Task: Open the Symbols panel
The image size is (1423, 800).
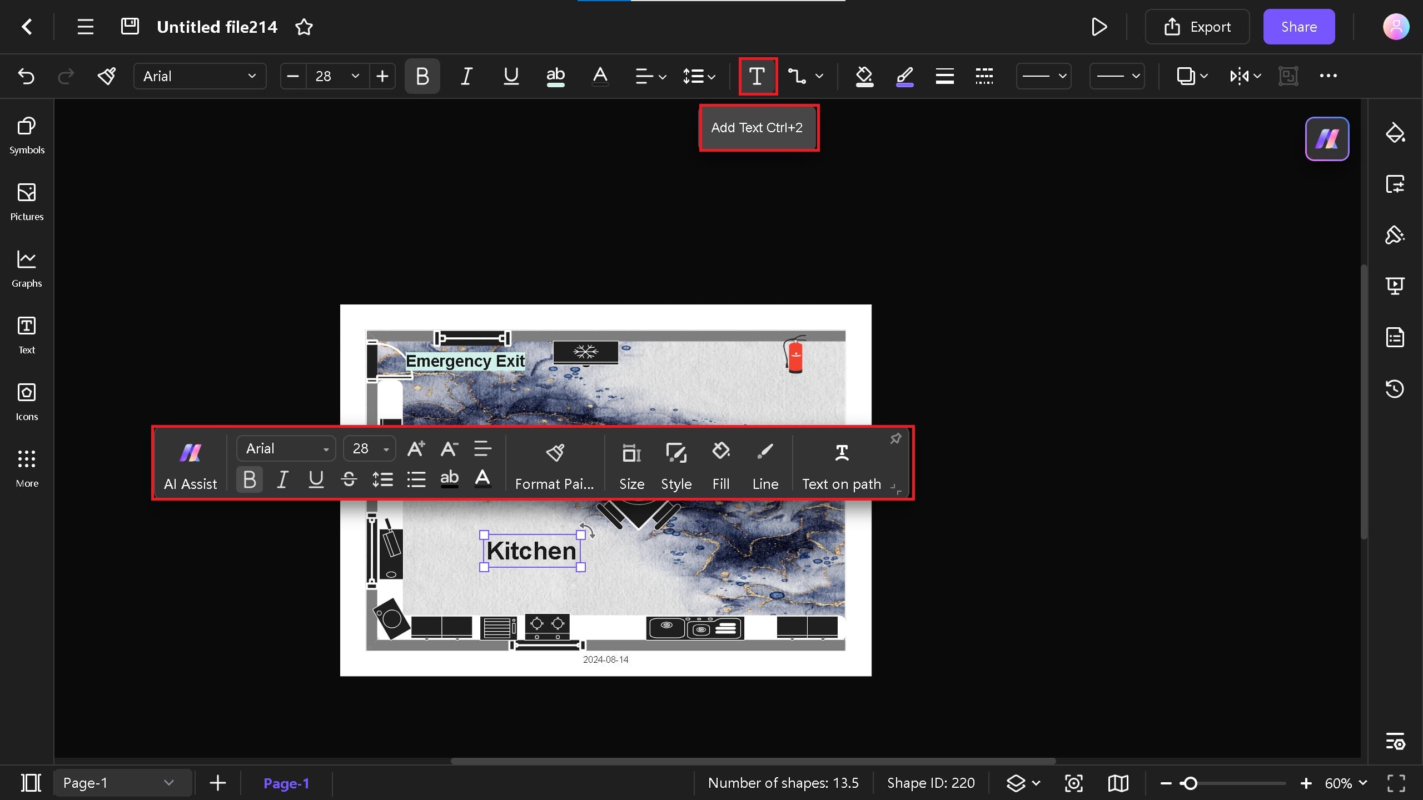Action: tap(27, 136)
